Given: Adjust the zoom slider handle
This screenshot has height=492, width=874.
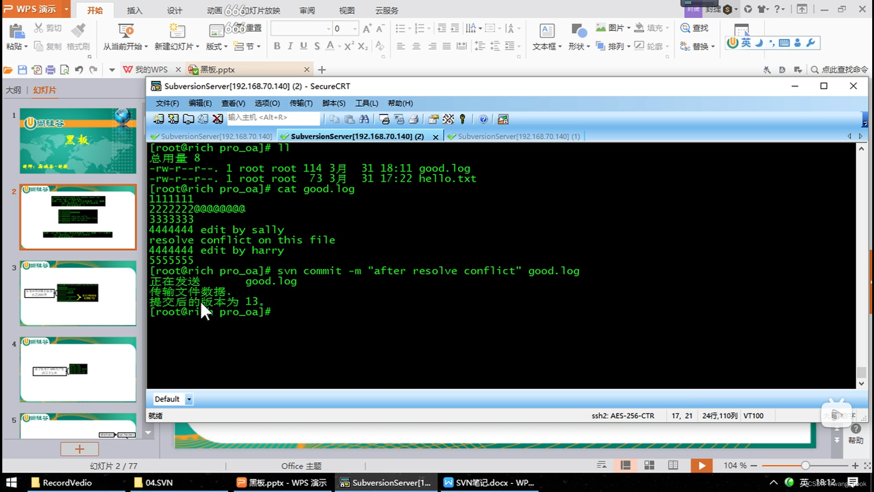Looking at the screenshot, I should (805, 466).
